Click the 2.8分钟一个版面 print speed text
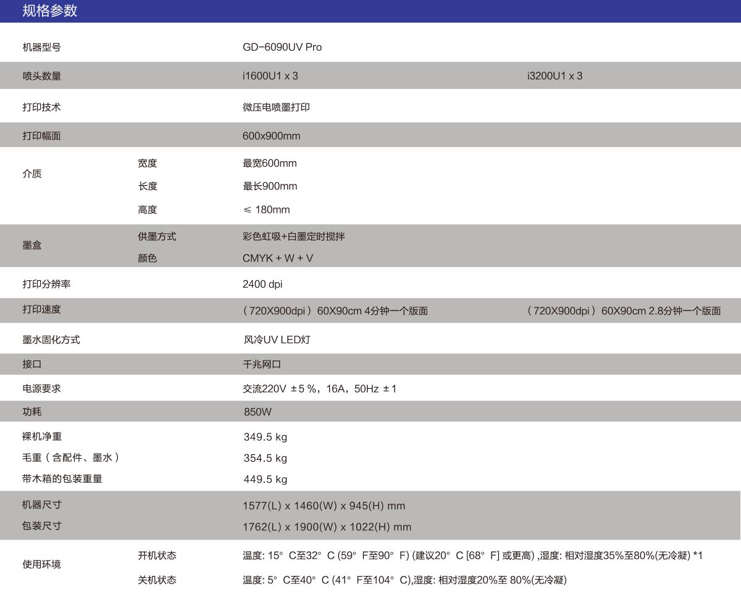The width and height of the screenshot is (741, 600). (x=684, y=311)
